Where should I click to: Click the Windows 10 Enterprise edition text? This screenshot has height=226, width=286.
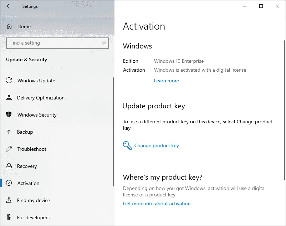pos(179,61)
